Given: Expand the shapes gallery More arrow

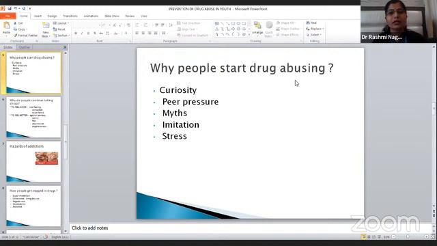Looking at the screenshot, I should 249,35.
